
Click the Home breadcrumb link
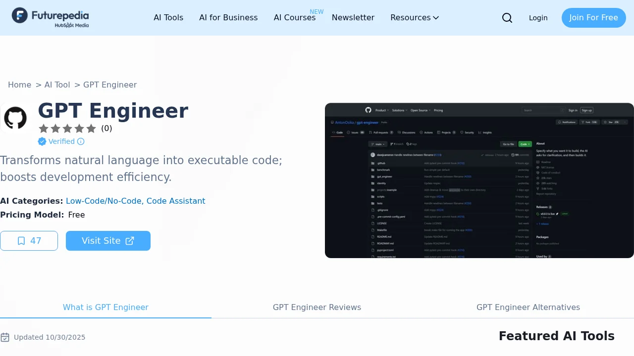click(19, 85)
